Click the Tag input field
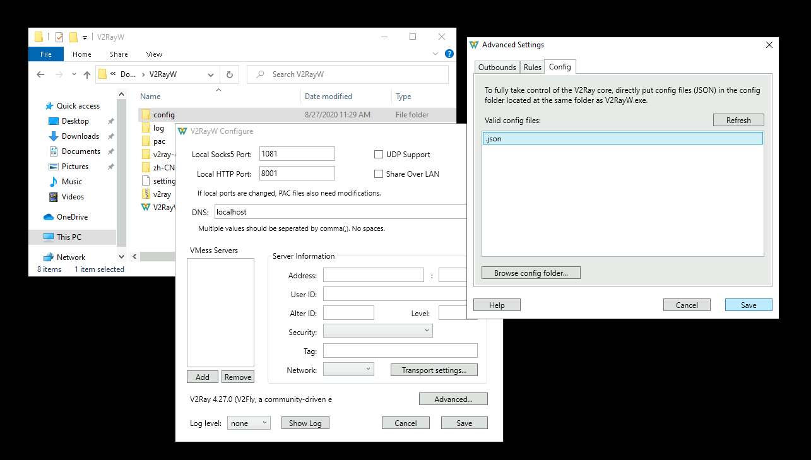This screenshot has width=811, height=460. [x=400, y=351]
